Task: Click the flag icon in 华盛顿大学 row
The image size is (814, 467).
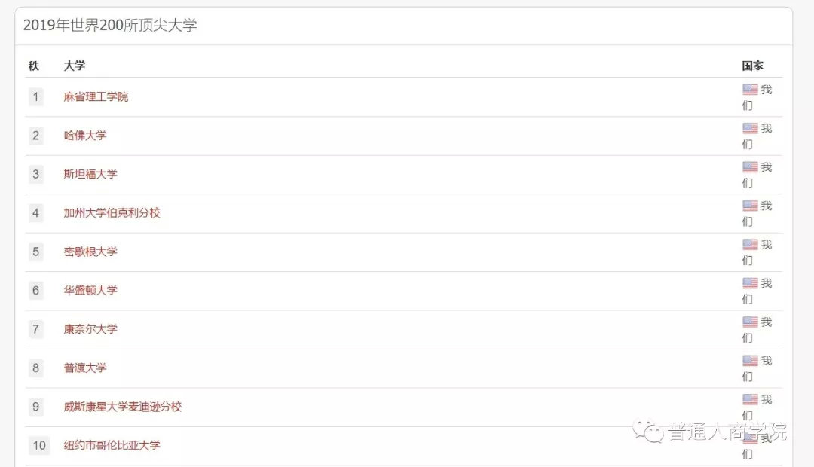Action: pos(749,284)
